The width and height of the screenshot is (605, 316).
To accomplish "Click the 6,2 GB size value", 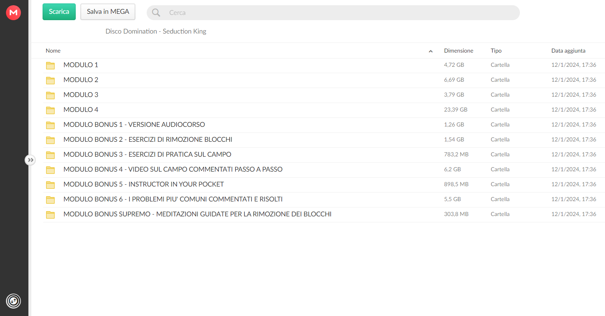I will point(452,169).
